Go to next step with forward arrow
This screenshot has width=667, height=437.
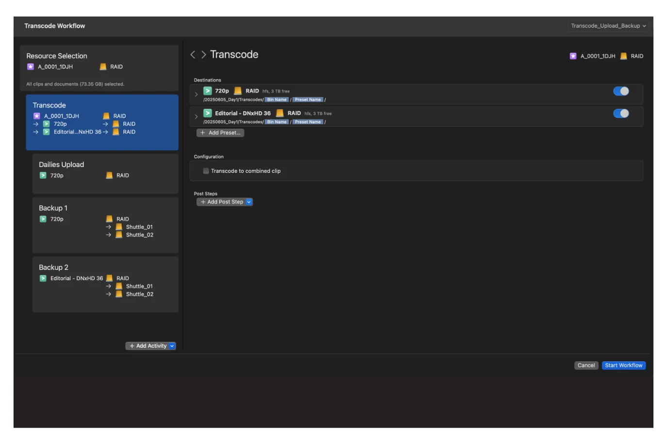[204, 55]
